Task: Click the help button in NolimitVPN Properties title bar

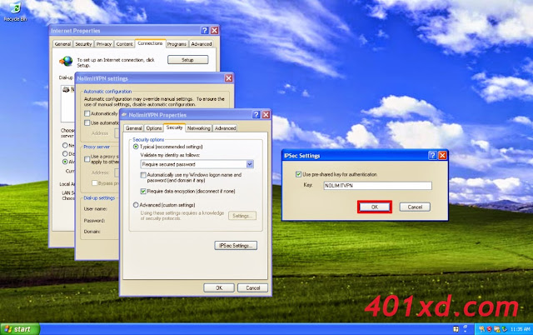Action: pyautogui.click(x=256, y=115)
